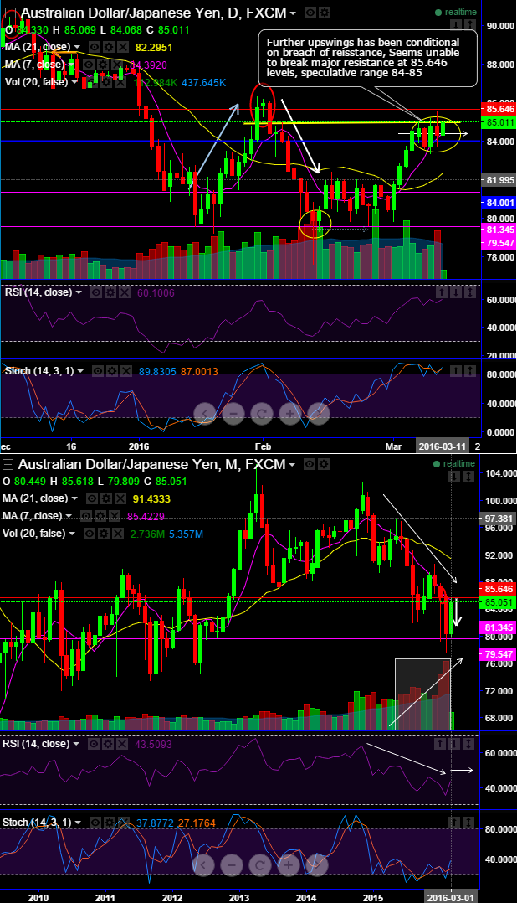The width and height of the screenshot is (517, 903).
Task: Expand daily RSI (14, close) dropdown arrow
Action: pos(79,292)
